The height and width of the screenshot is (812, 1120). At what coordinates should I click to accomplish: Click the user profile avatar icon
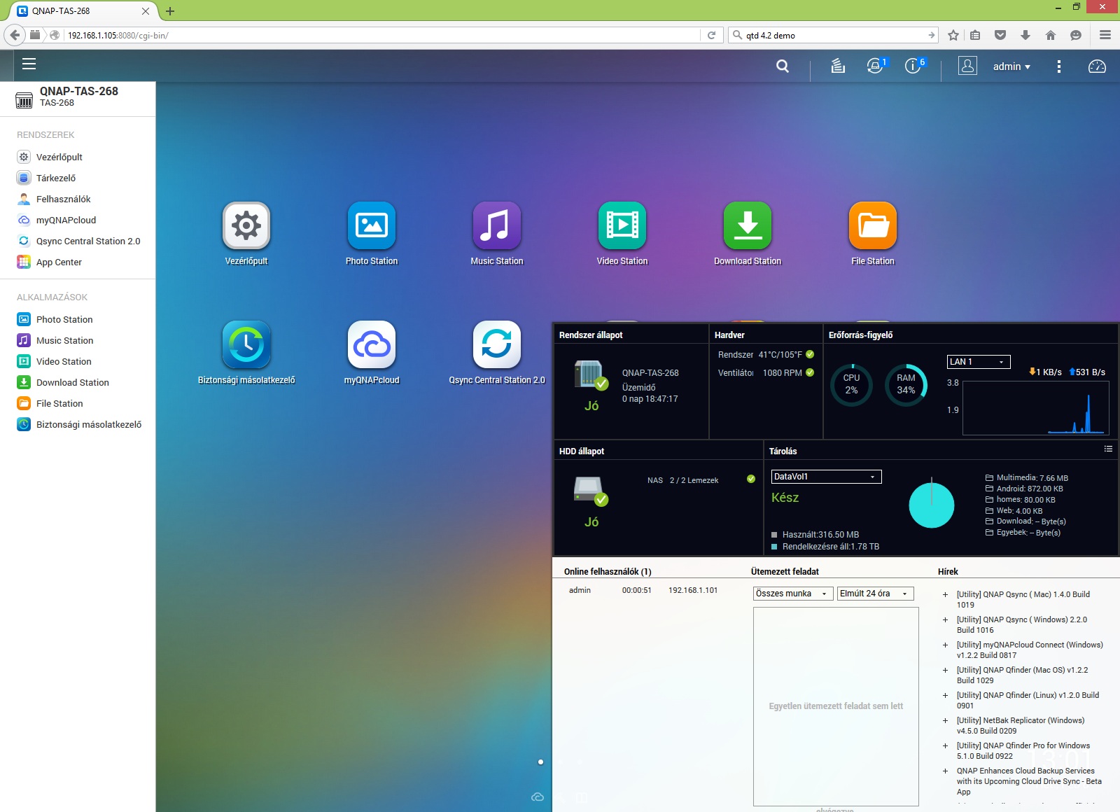pyautogui.click(x=967, y=66)
